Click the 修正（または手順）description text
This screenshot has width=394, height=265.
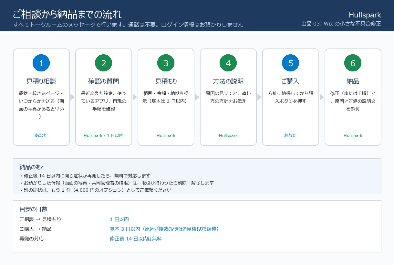tap(353, 101)
